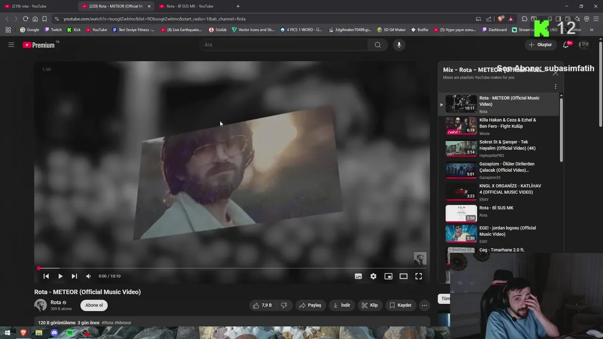This screenshot has width=603, height=339.
Task: Open a new browser tab
Action: (238, 6)
